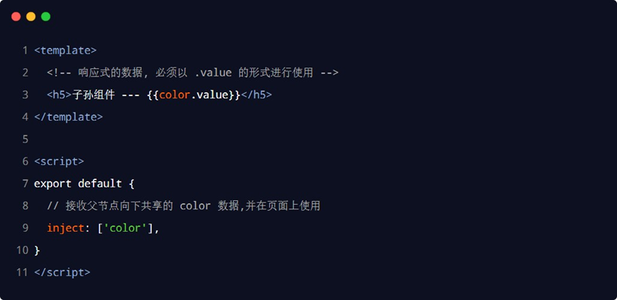
Task: Click the opening <template> tag
Action: pyautogui.click(x=65, y=50)
